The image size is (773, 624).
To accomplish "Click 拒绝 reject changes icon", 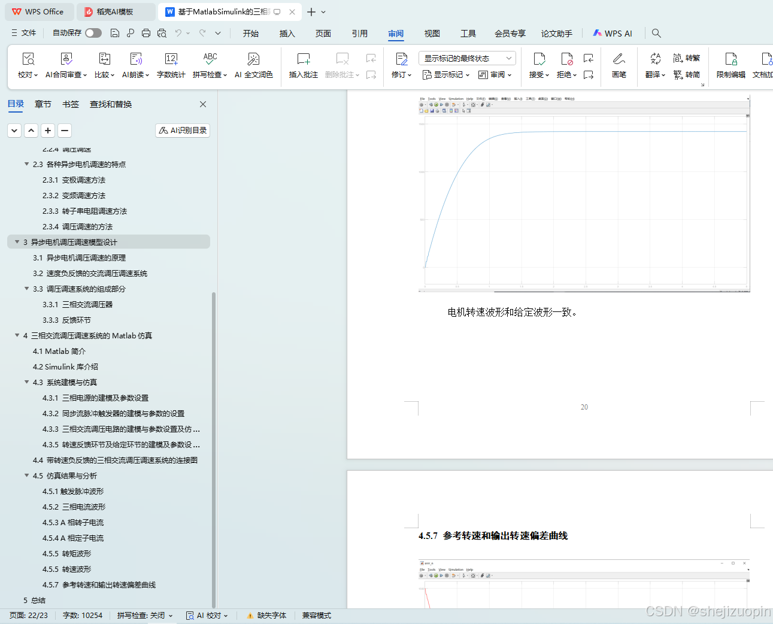I will tap(566, 59).
